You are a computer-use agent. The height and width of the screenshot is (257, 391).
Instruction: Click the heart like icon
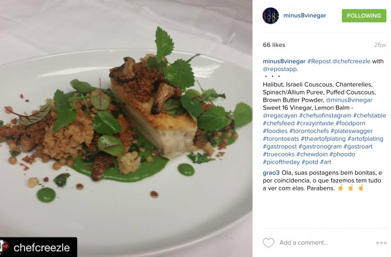click(268, 242)
